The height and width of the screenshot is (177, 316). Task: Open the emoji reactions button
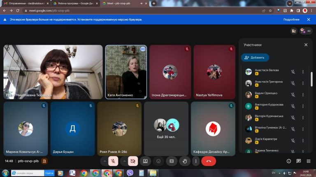click(158, 161)
